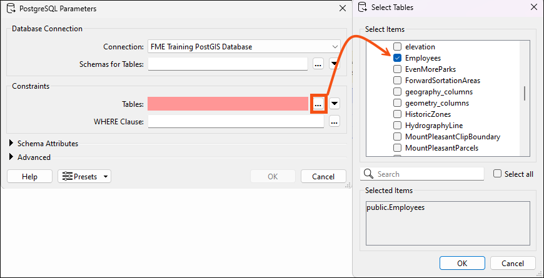Click the Schemas for Tables ellipsis button
This screenshot has width=544, height=278.
318,64
